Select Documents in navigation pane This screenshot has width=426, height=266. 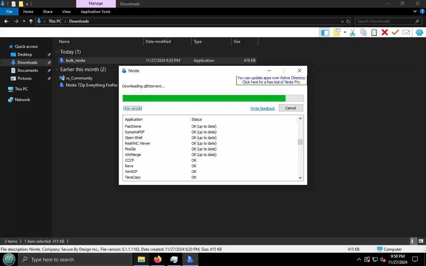point(28,70)
